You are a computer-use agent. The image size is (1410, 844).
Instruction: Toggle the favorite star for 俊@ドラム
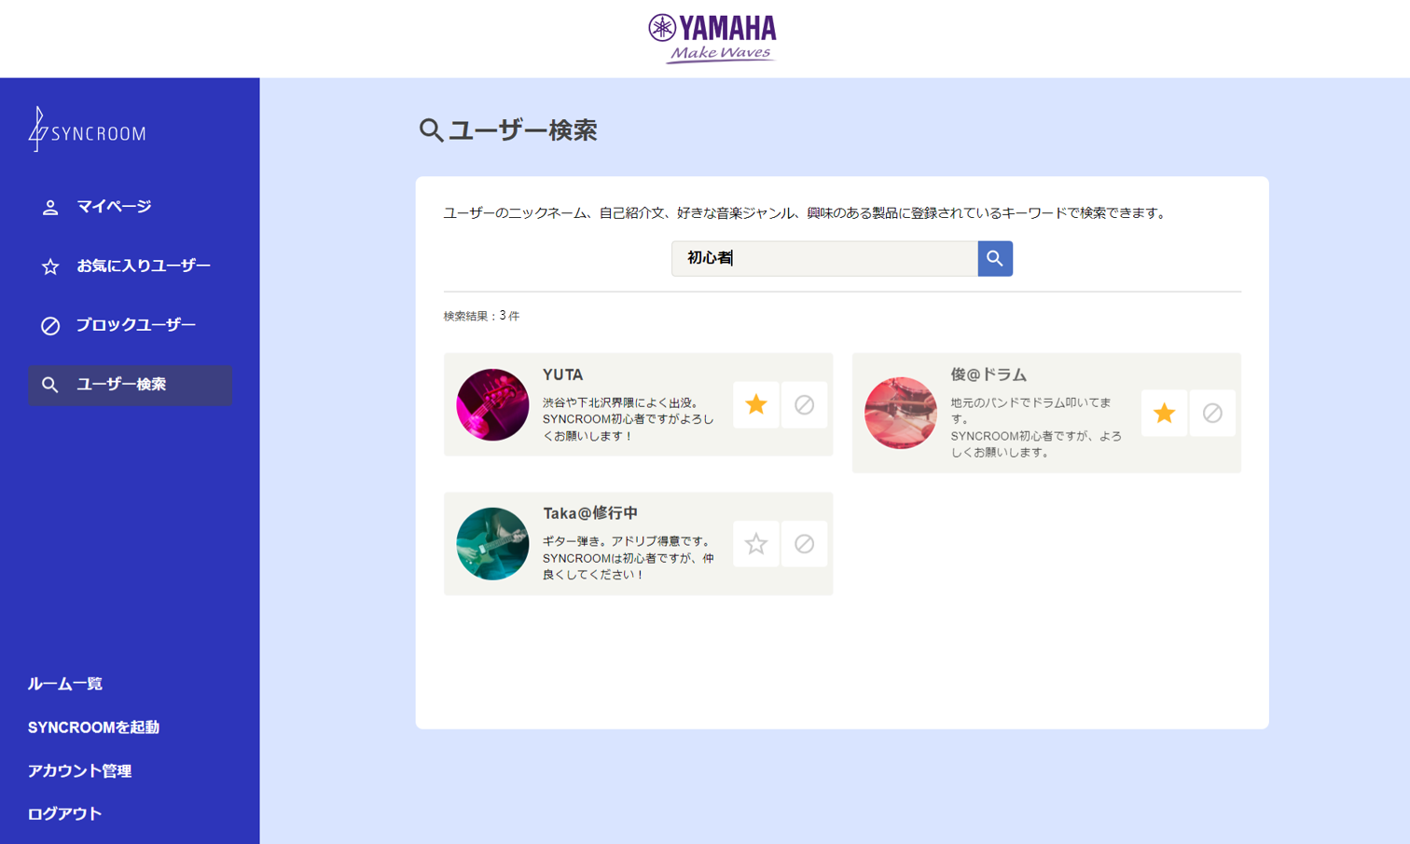click(1164, 413)
